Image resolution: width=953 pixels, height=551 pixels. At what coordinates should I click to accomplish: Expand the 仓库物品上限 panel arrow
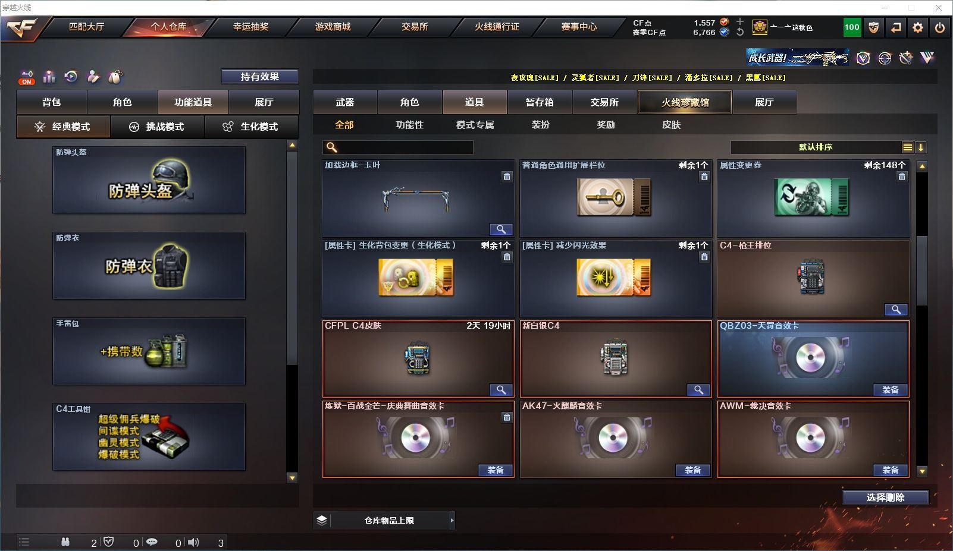pos(452,520)
